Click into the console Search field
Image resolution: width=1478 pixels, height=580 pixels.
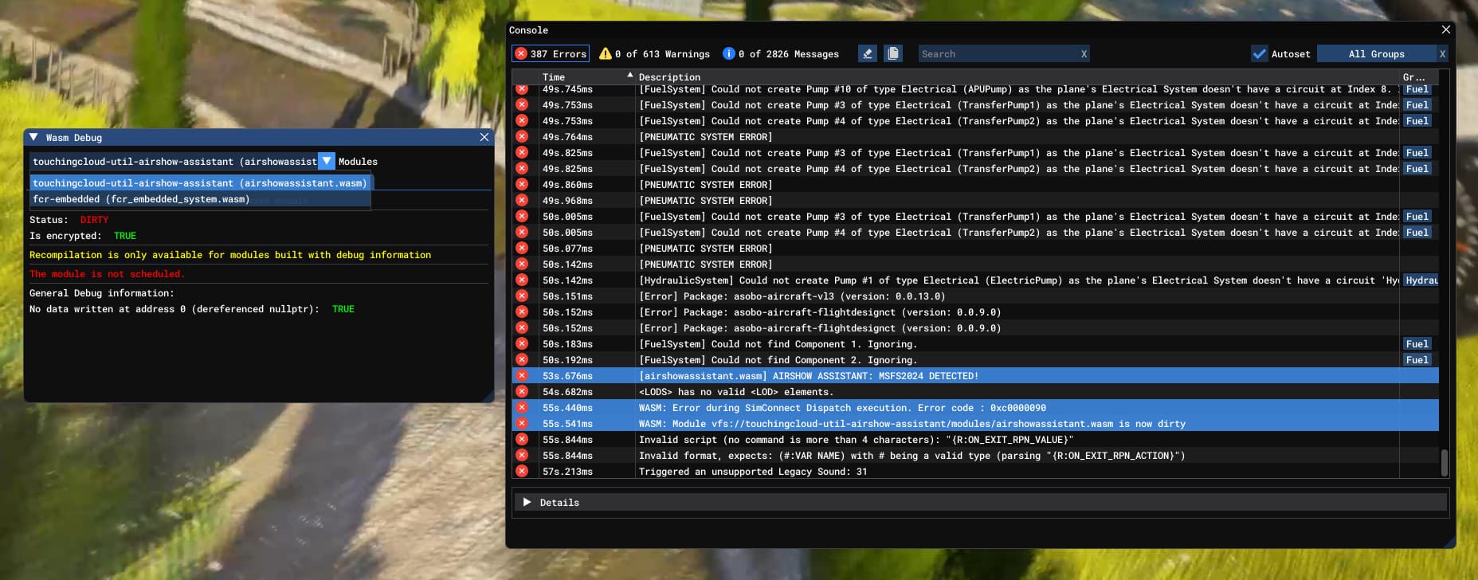click(x=996, y=54)
